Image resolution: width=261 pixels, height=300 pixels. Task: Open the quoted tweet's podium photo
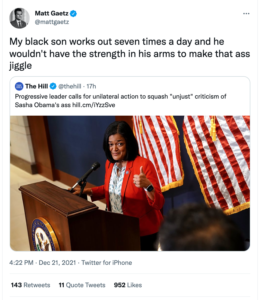130,183
